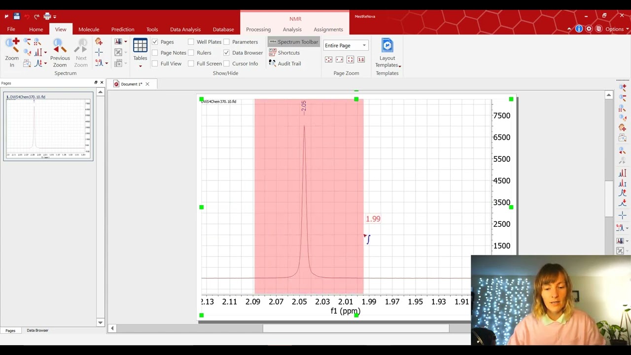Image resolution: width=631 pixels, height=355 pixels.
Task: Close the Document 1 tab
Action: 147,84
